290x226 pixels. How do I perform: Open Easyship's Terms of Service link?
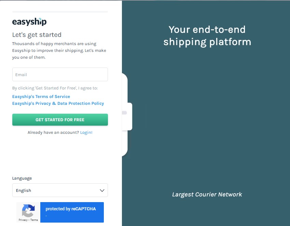point(41,97)
